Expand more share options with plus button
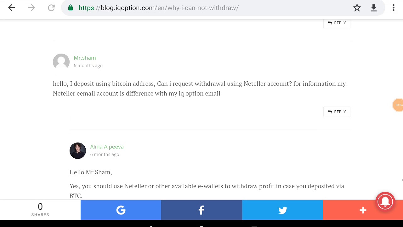Image resolution: width=403 pixels, height=227 pixels. [363, 210]
